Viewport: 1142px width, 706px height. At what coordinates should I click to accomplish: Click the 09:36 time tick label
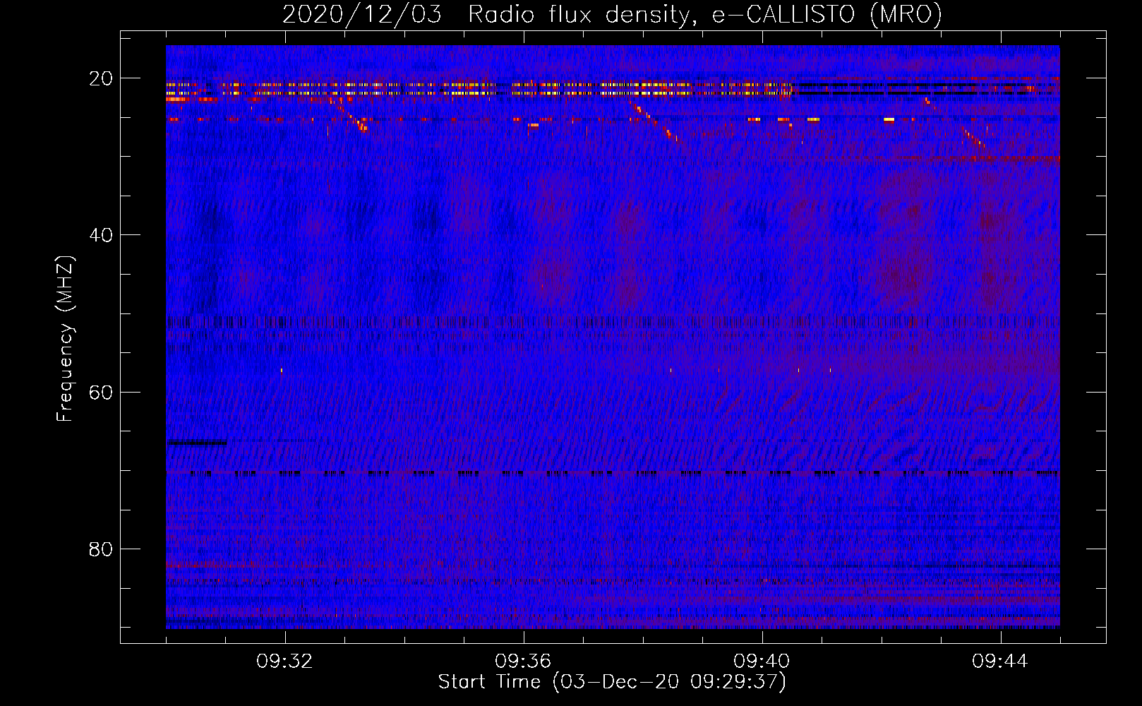[x=524, y=662]
